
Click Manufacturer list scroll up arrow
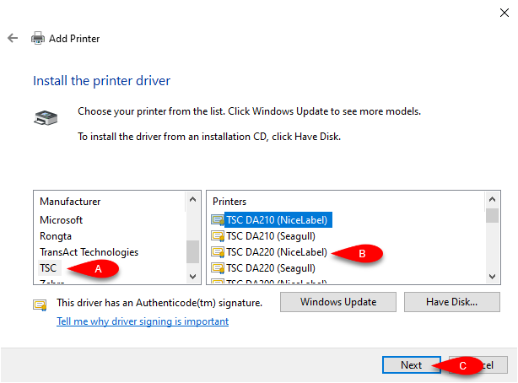click(x=193, y=199)
